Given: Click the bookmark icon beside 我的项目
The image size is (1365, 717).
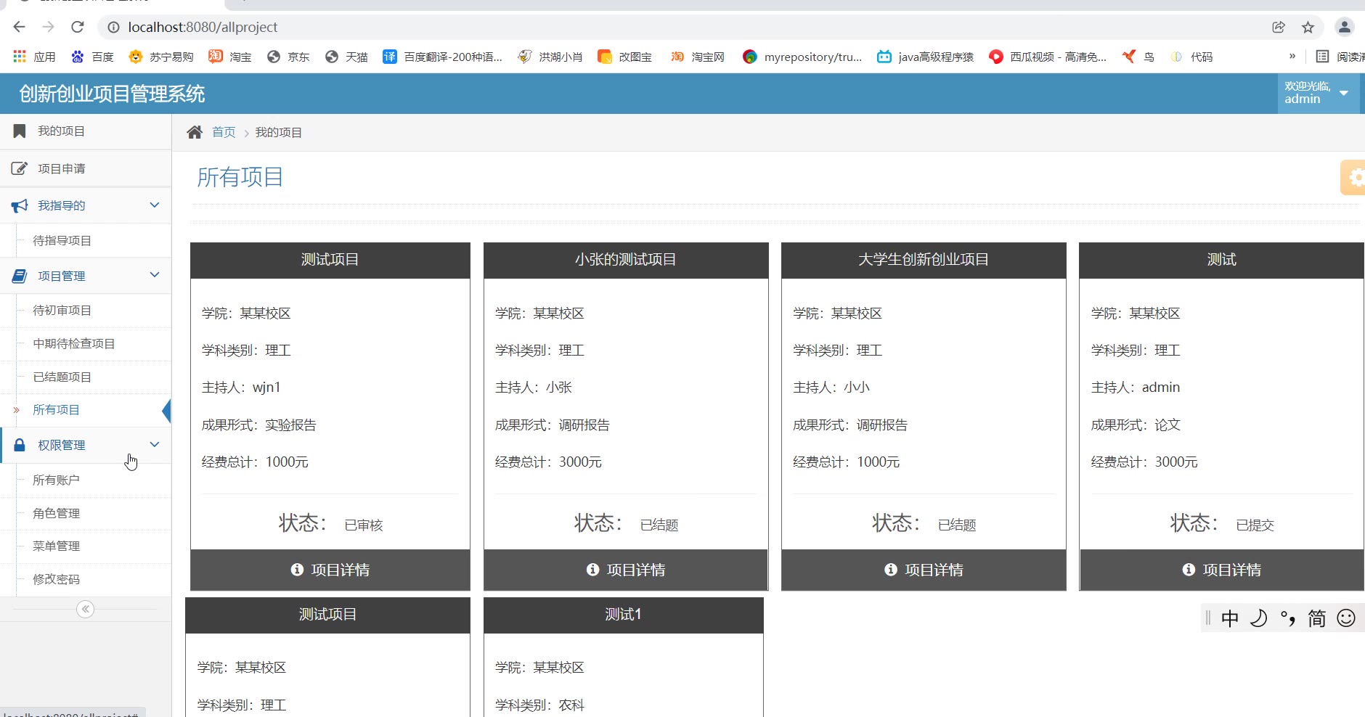Looking at the screenshot, I should click(20, 131).
